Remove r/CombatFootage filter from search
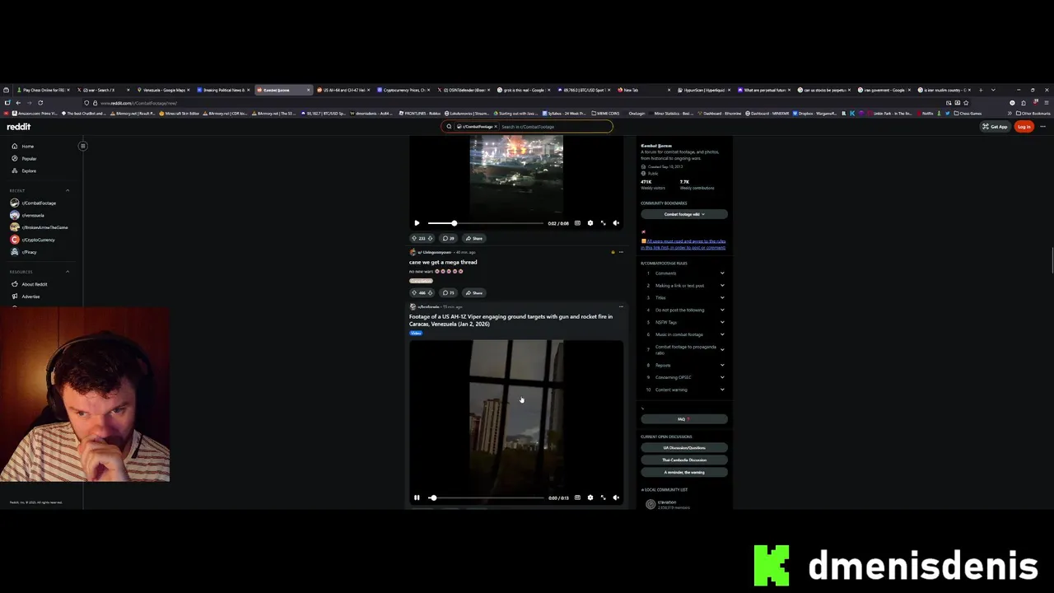Screen dimensions: 1054x593 point(496,127)
